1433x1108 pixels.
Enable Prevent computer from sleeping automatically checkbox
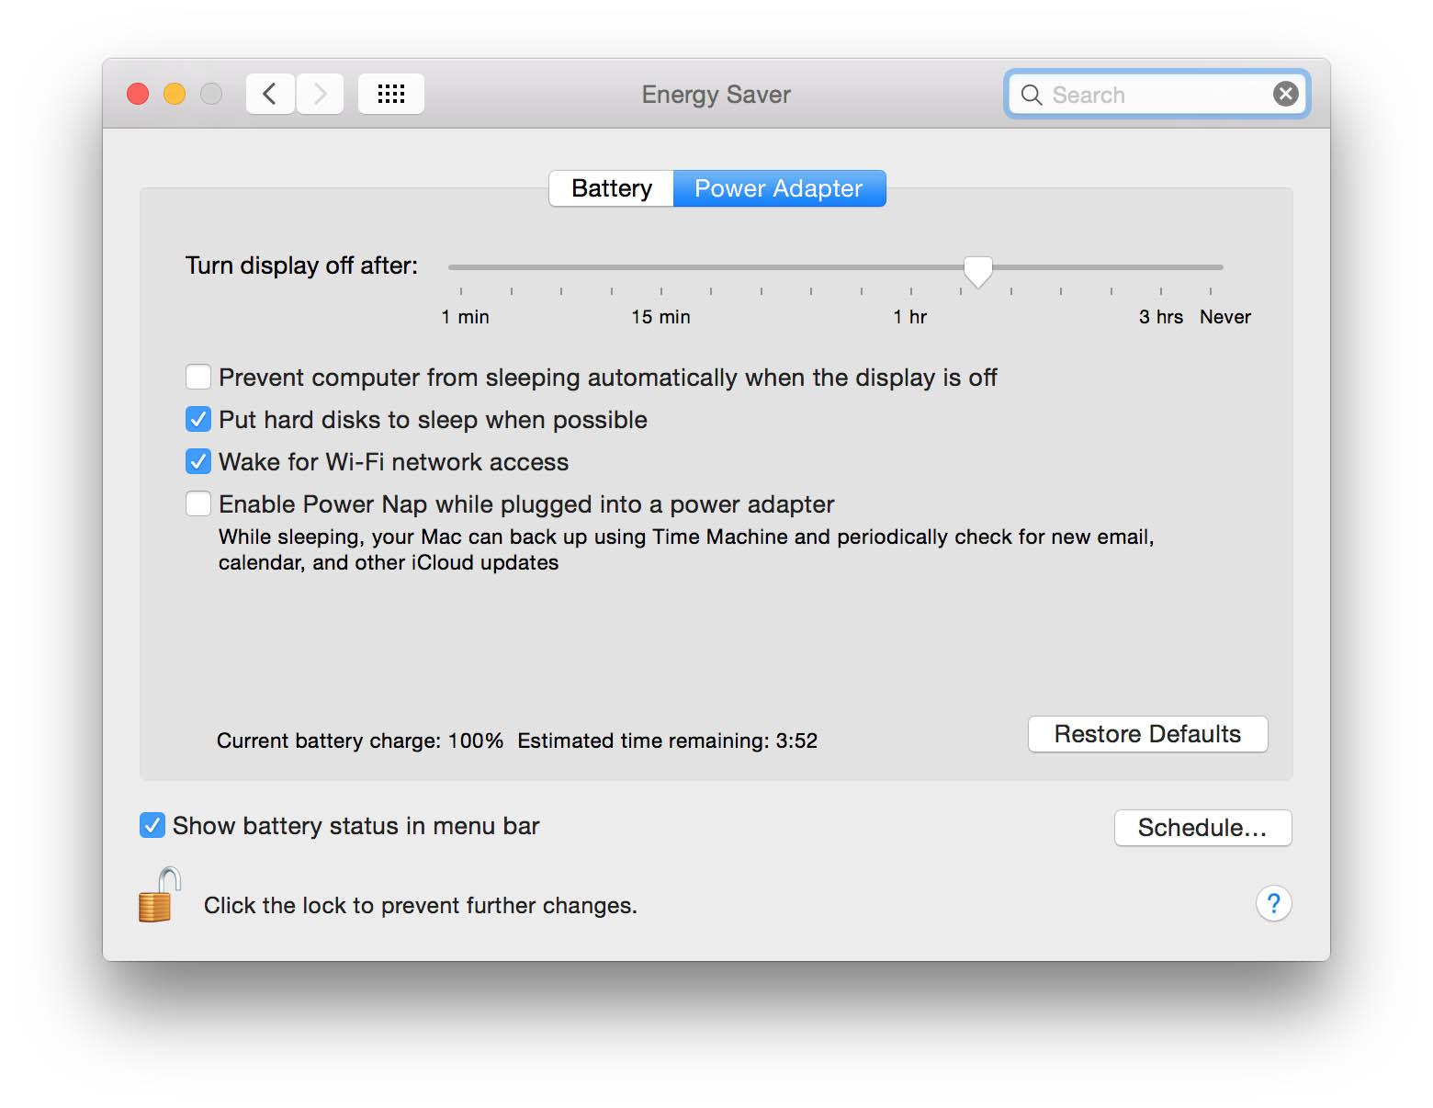[198, 377]
